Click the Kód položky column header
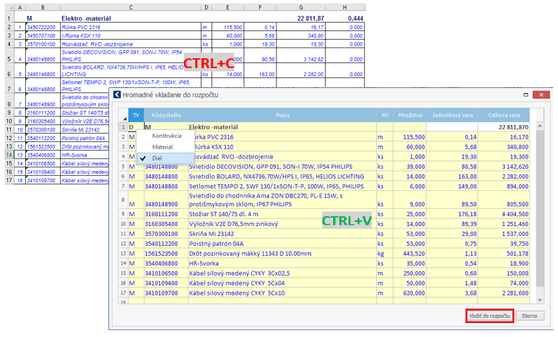 [x=166, y=114]
